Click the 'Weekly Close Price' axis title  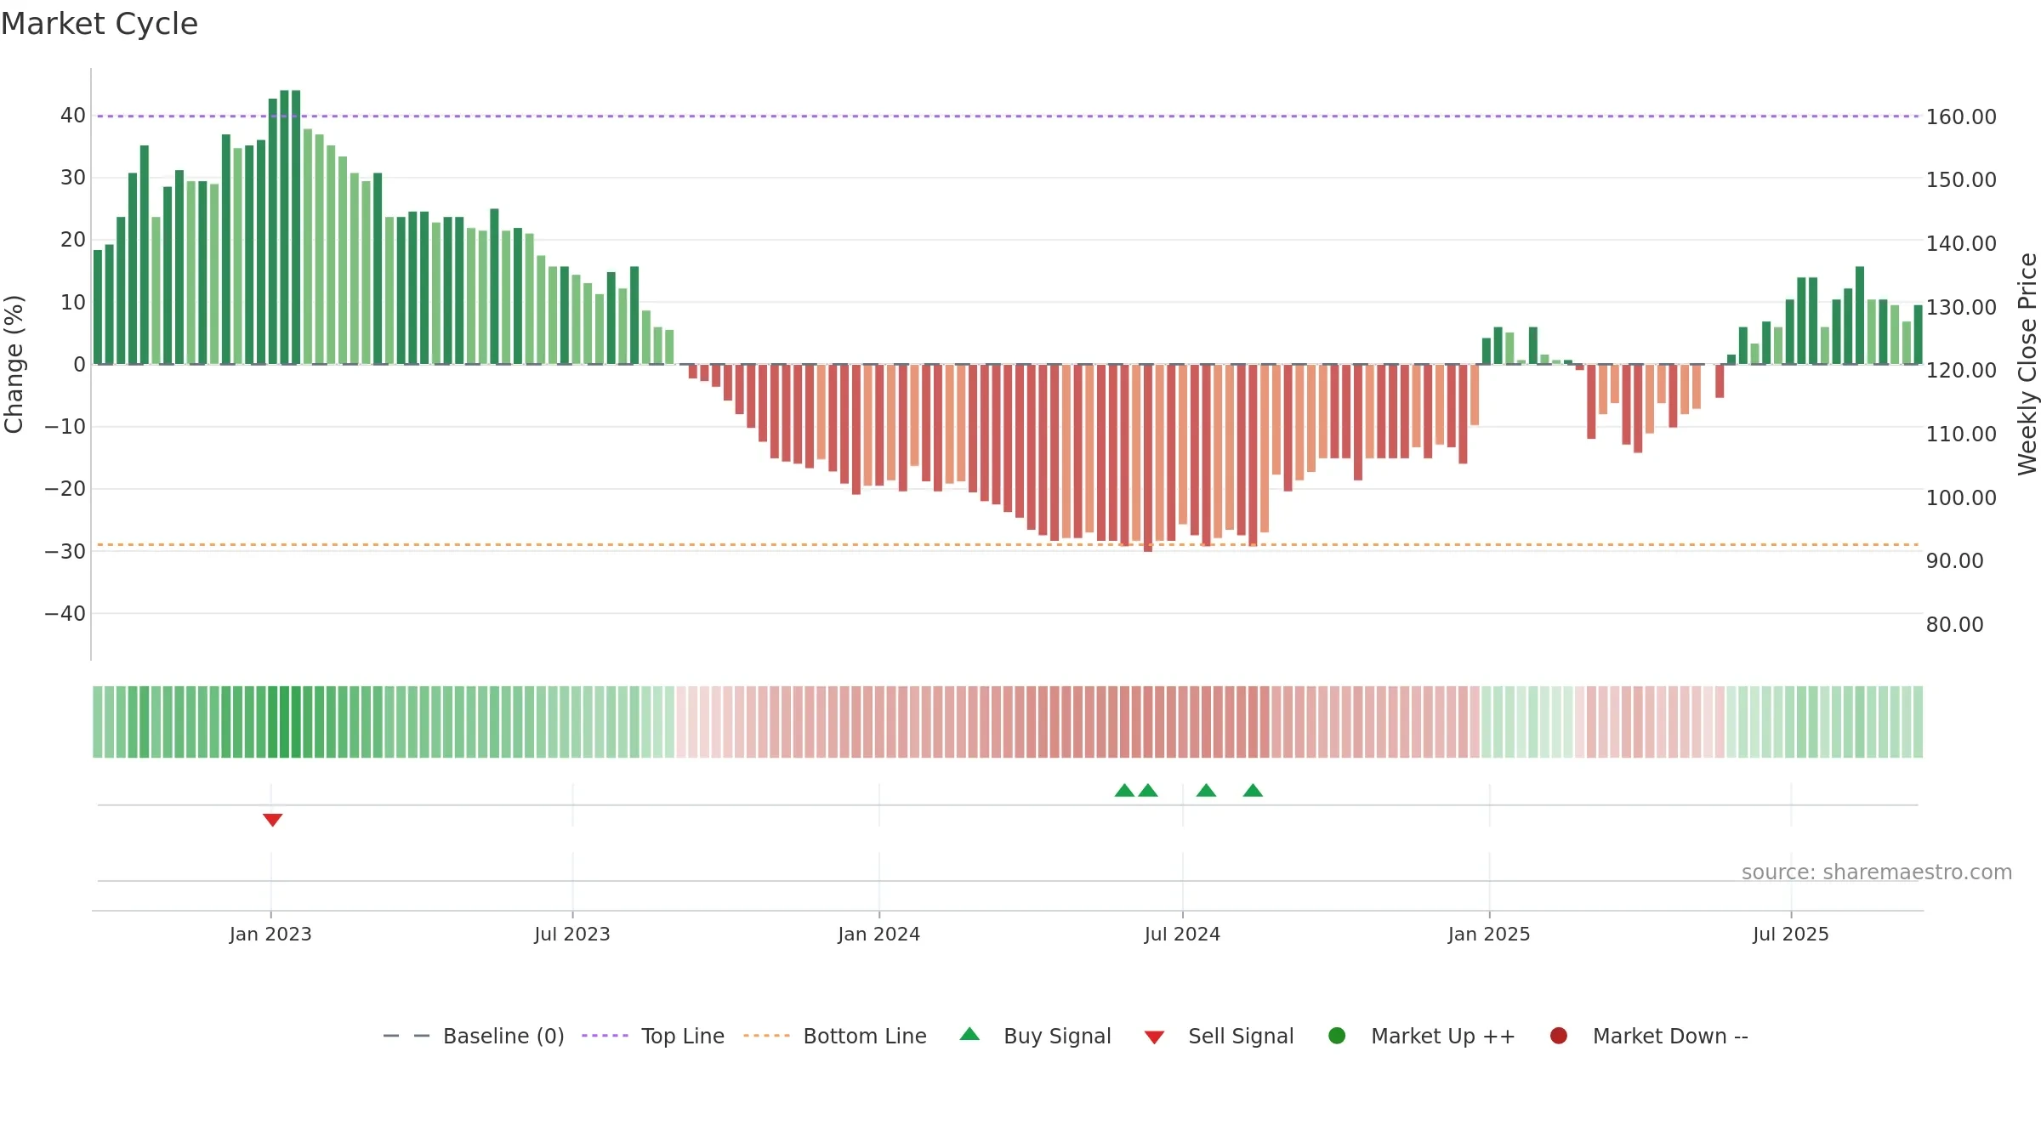point(2027,364)
